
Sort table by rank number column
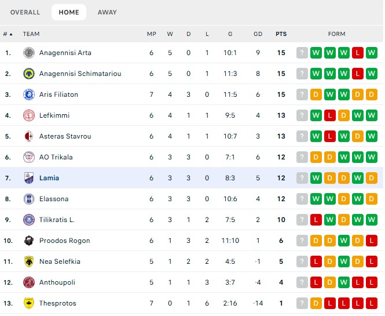click(8, 34)
